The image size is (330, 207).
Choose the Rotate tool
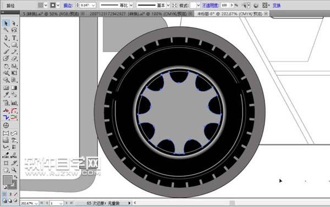(x=6, y=66)
